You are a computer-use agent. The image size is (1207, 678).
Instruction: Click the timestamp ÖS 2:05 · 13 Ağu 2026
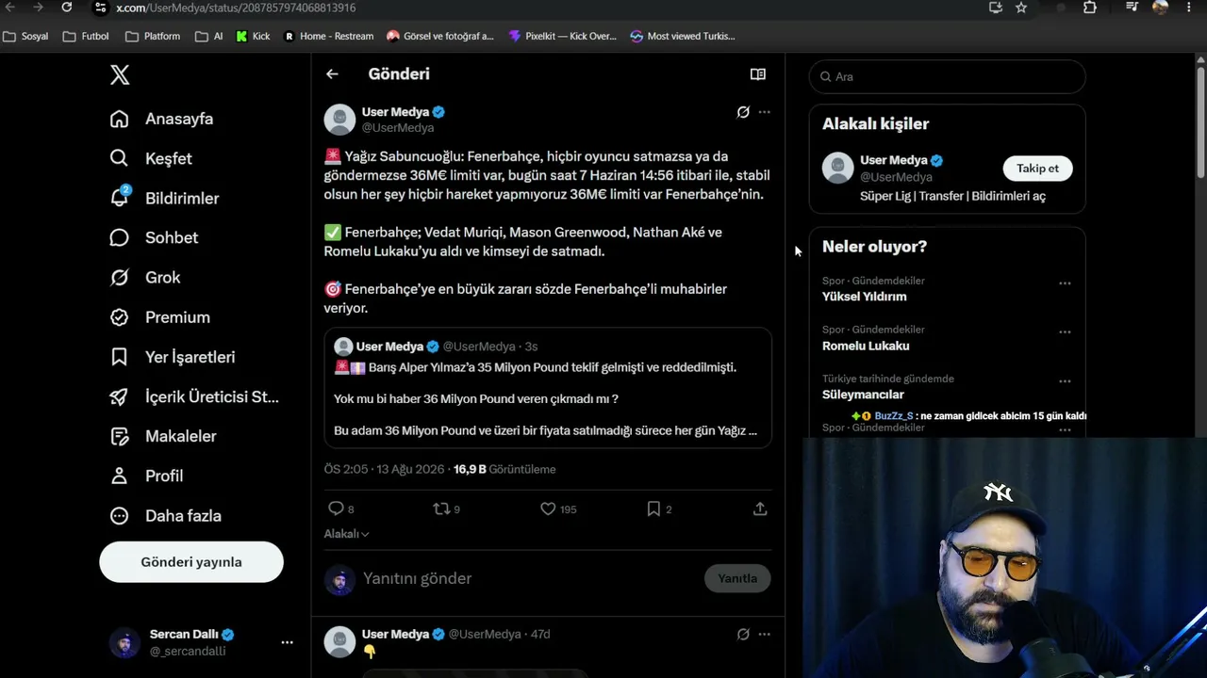click(x=386, y=469)
